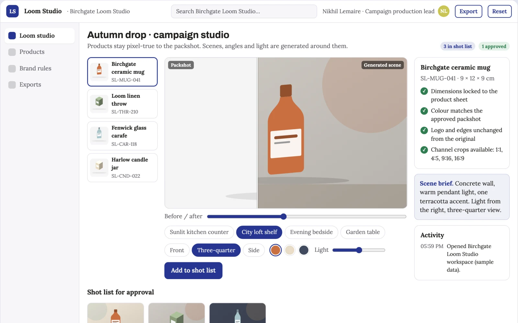
Task: Click the Loom studio sidebar icon
Action: click(12, 36)
